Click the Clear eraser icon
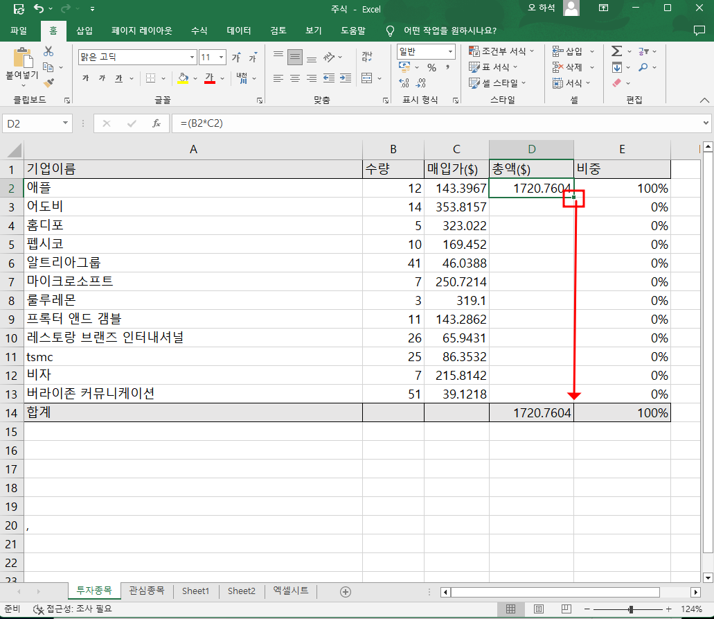This screenshot has height=619, width=714. [x=616, y=83]
